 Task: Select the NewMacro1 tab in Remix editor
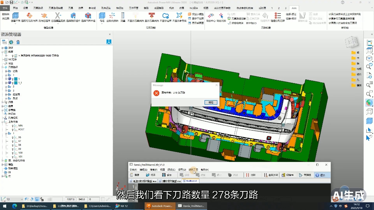[x=190, y=181]
